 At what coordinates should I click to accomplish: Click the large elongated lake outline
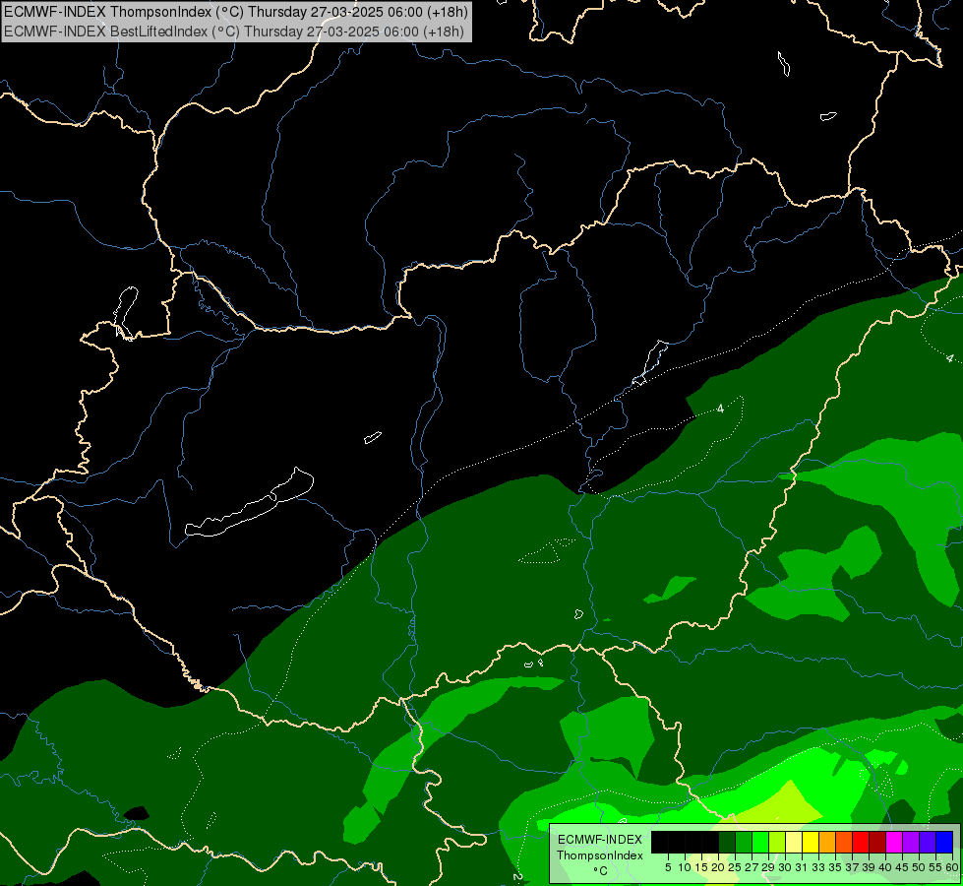(x=249, y=503)
